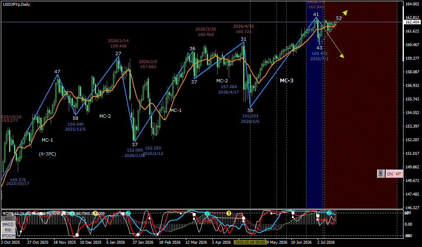Select bar count 27 at the January peak
422x247 pixels.
click(118, 54)
